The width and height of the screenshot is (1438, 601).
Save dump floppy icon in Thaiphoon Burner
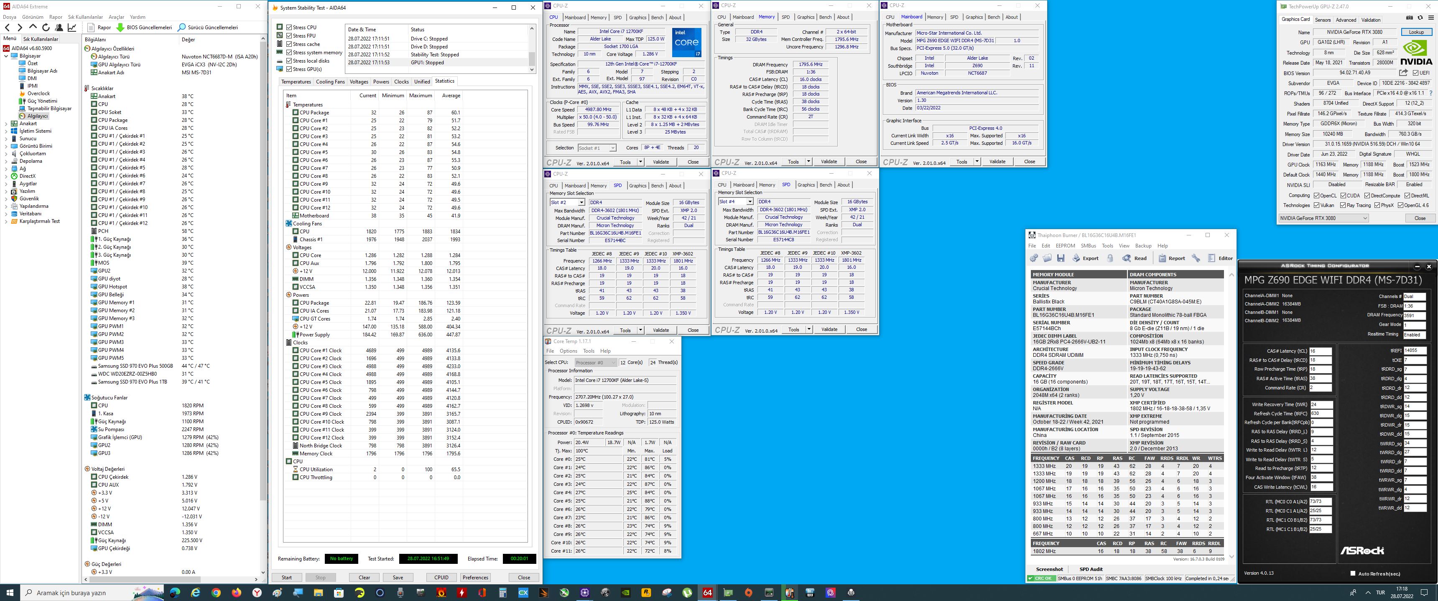click(1061, 258)
